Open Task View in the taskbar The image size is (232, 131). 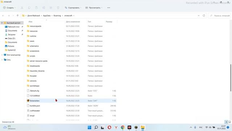(x=102, y=127)
